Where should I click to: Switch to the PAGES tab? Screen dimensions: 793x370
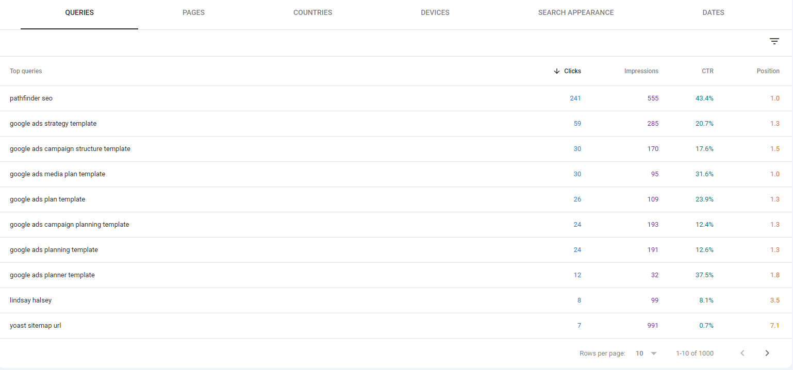point(193,12)
